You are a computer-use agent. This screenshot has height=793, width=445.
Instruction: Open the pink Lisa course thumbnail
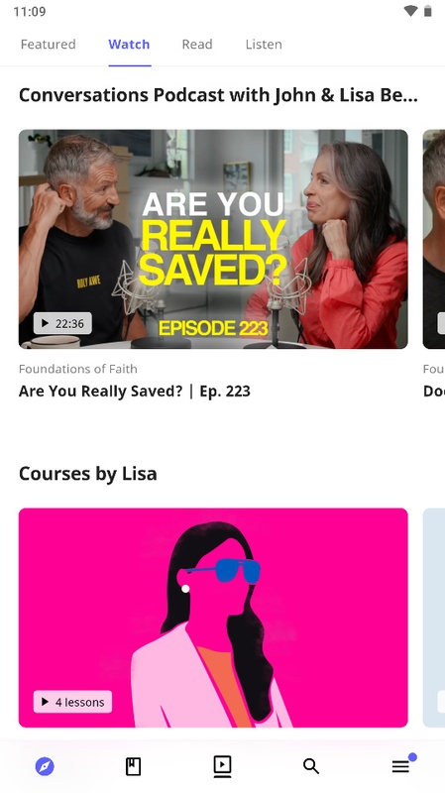point(213,618)
